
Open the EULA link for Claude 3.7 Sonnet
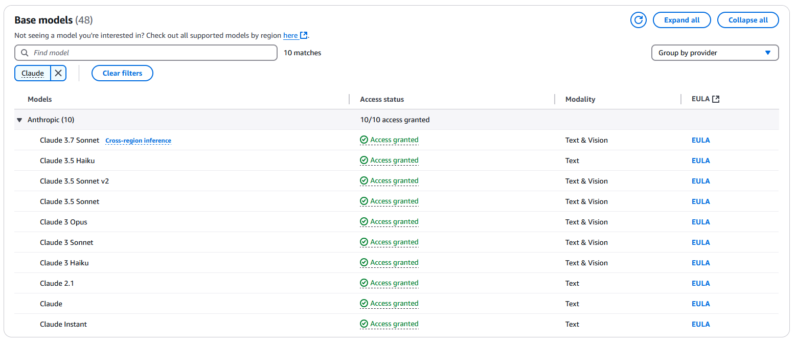pyautogui.click(x=700, y=140)
